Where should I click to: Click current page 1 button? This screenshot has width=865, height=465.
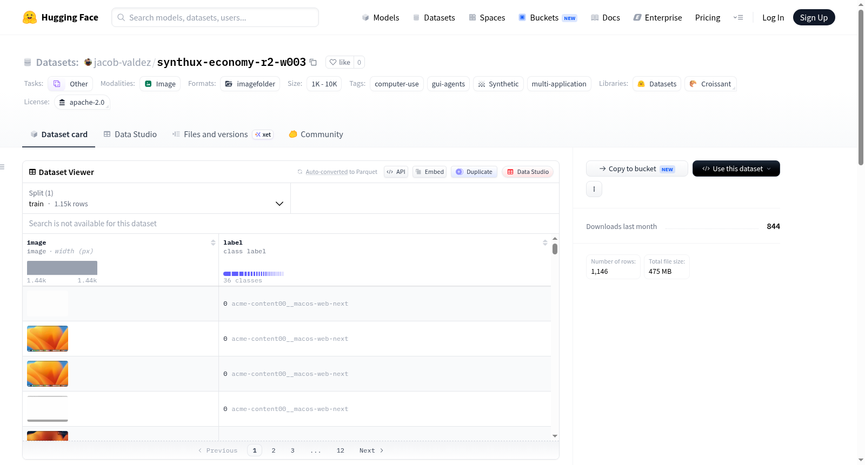coord(255,450)
